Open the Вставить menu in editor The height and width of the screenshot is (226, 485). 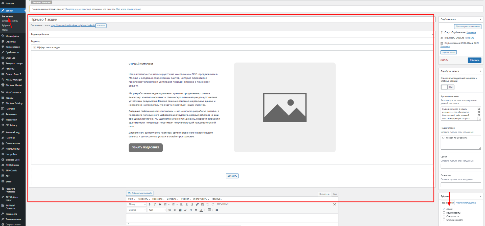tap(173, 199)
